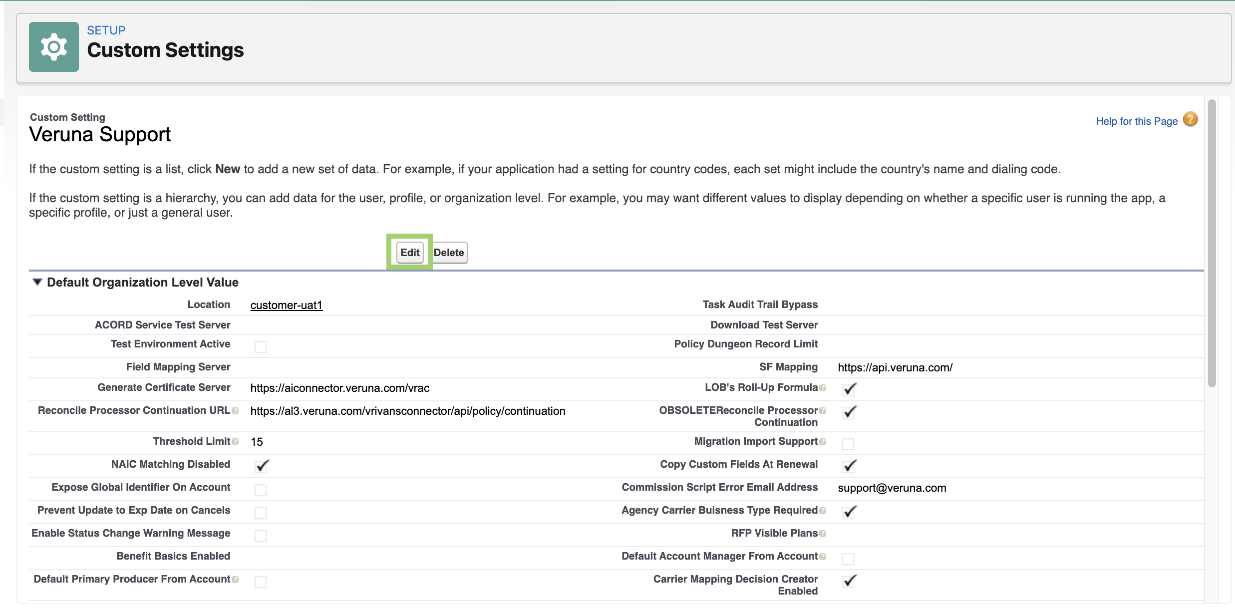Click info icon beside Agency Carrier Buisness Type Required
Screen dimensions: 1235x612
pyautogui.click(x=823, y=511)
